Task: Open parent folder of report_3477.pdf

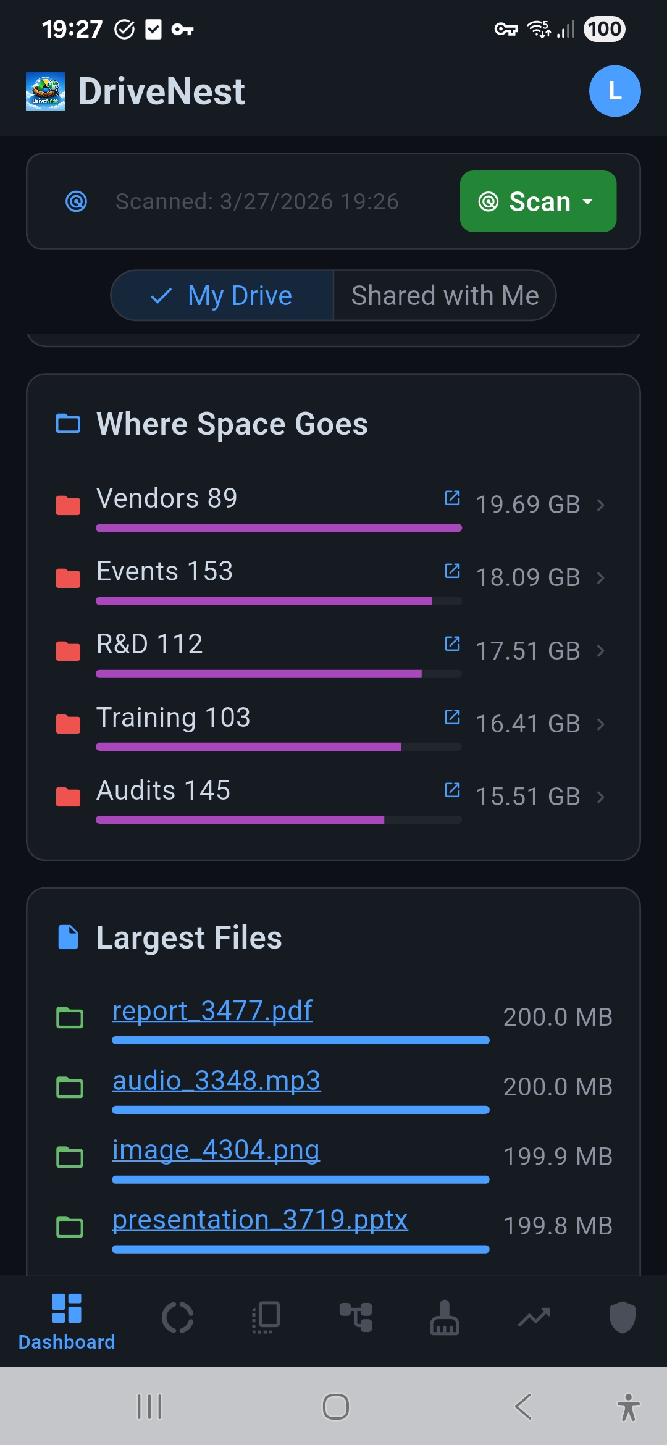Action: coord(70,1018)
